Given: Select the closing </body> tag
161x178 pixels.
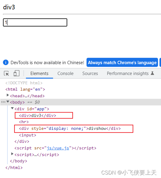Looking at the screenshot, I should click(18, 161).
